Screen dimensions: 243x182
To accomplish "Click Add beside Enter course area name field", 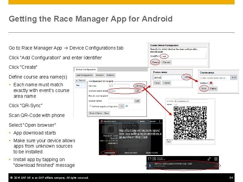I will [x=234, y=78].
